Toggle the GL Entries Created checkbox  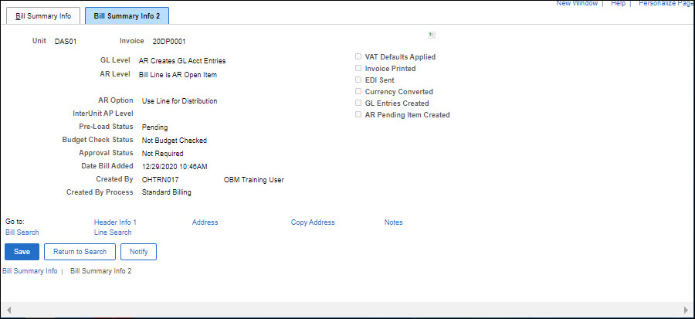pos(358,103)
